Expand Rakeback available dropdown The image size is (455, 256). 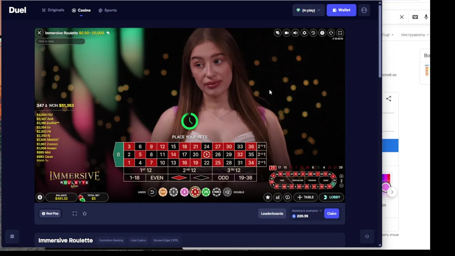pyautogui.click(x=307, y=211)
